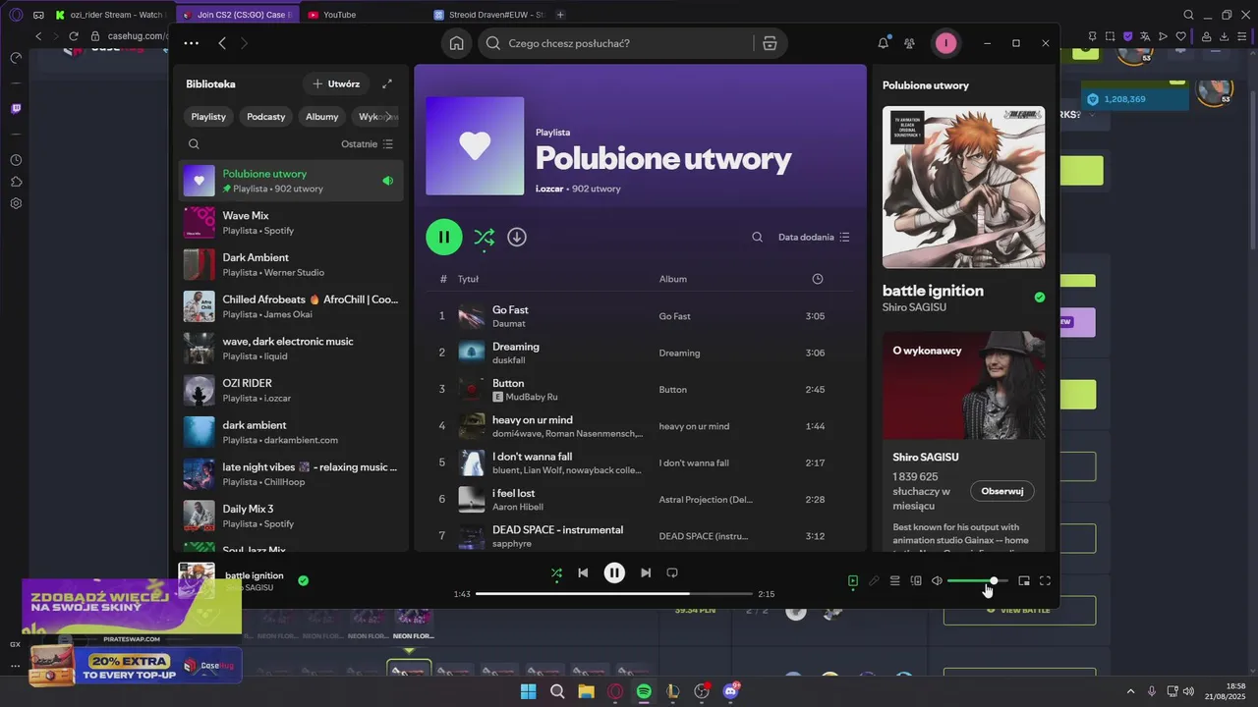Open Opera GX sidebar settings gear
The width and height of the screenshot is (1258, 707).
pos(16,203)
